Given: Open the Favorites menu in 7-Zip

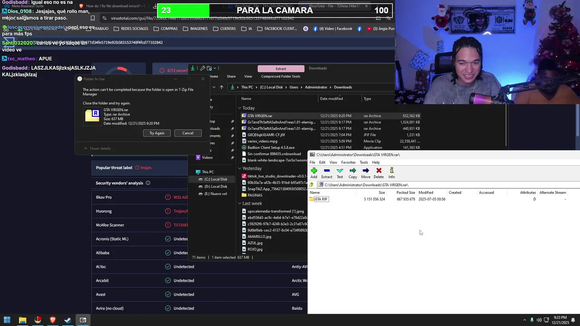Looking at the screenshot, I should point(348,163).
